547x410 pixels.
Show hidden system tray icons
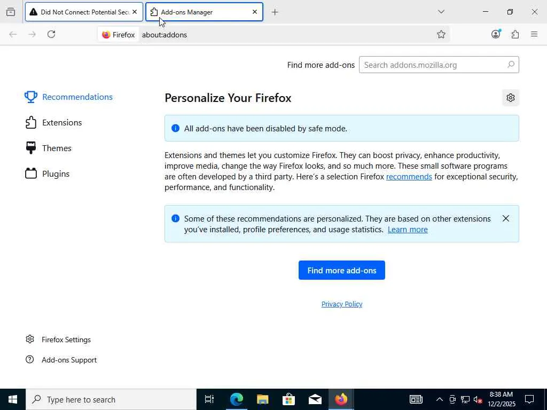coord(440,399)
